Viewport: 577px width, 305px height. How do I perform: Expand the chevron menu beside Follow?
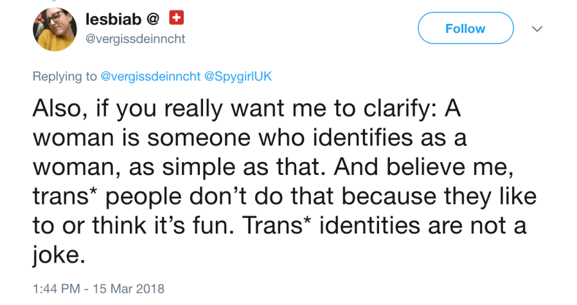point(537,29)
